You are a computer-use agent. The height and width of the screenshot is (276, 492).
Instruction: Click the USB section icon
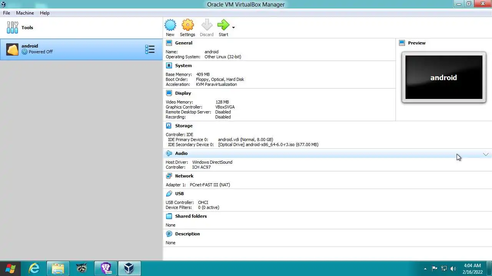point(169,194)
